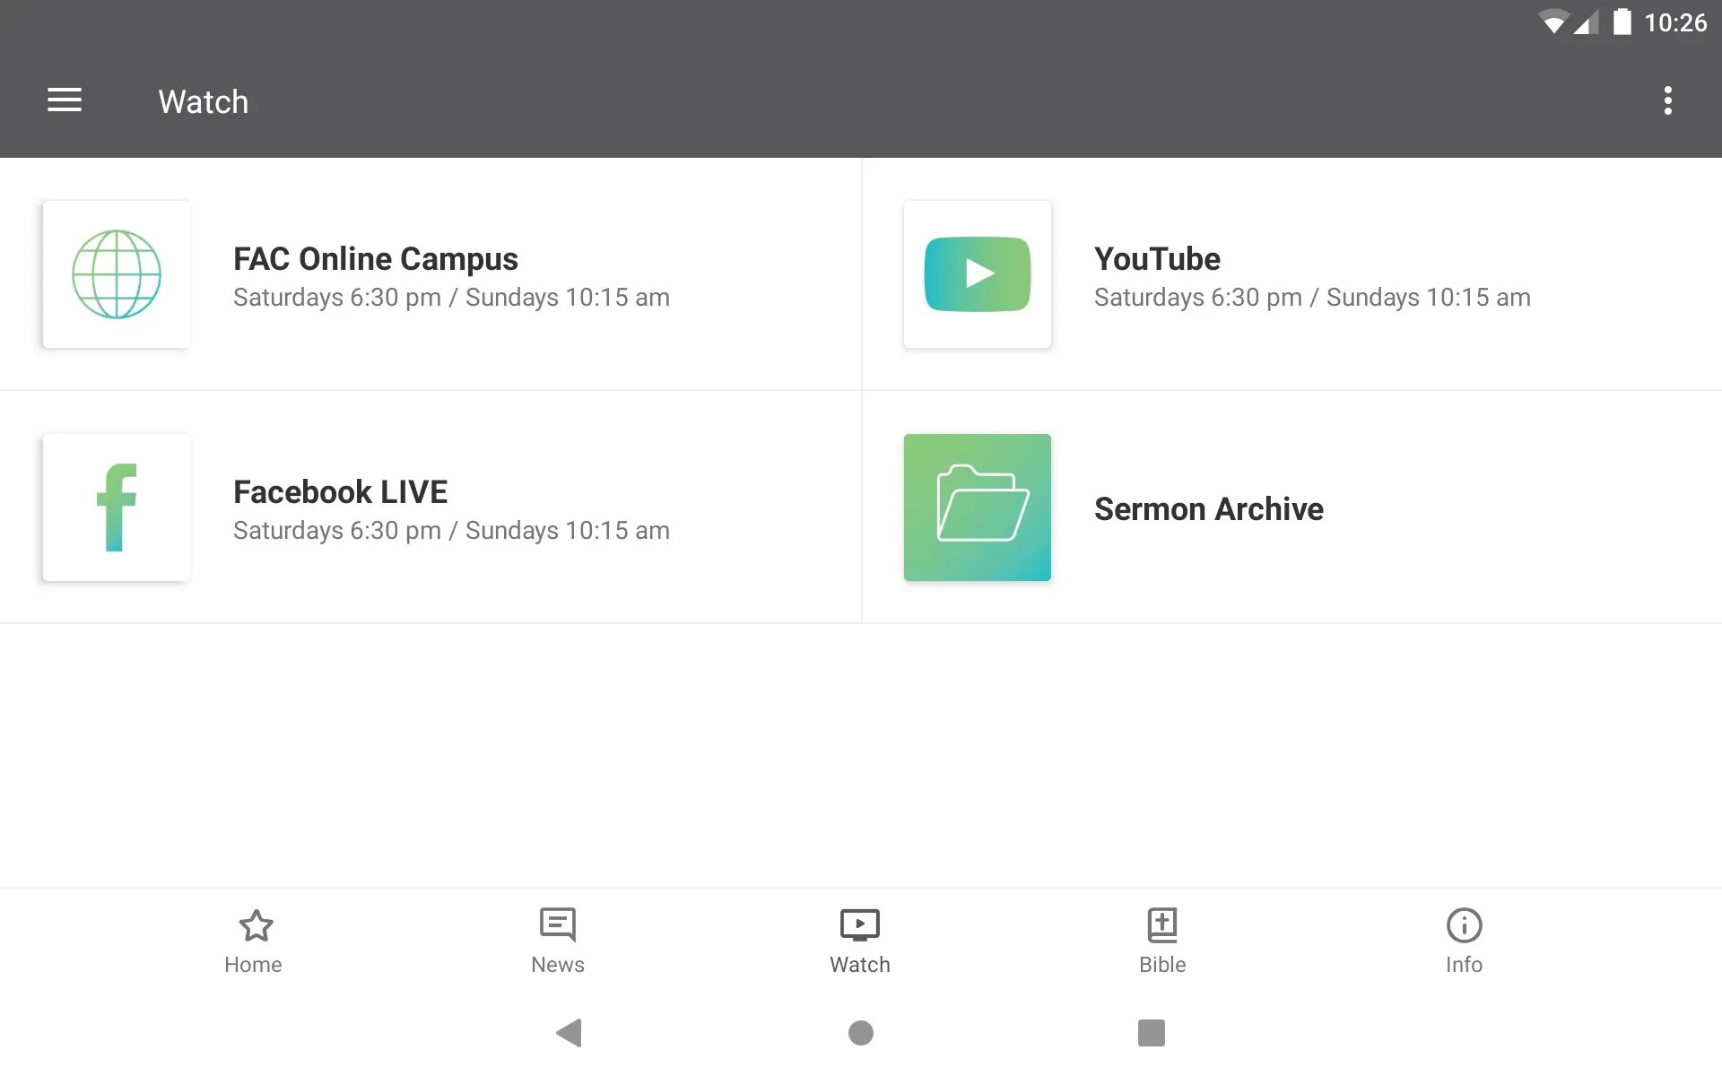
Task: Expand Facebook LIVE schedule details
Action: (451, 529)
